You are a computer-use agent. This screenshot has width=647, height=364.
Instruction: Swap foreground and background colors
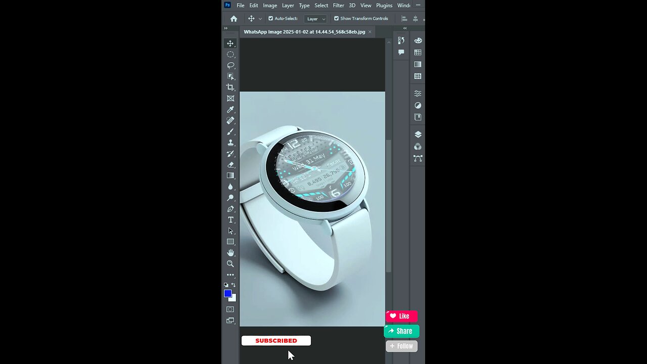(x=234, y=285)
